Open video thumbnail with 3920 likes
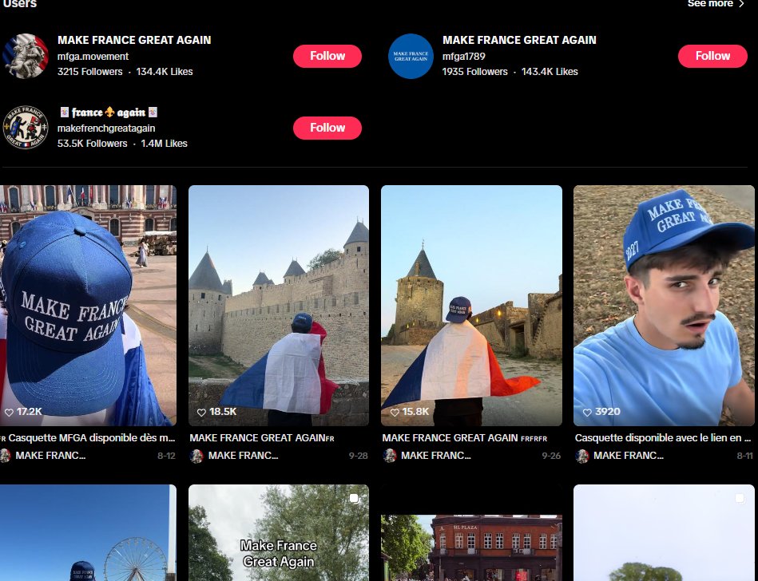This screenshot has height=581, width=758. pos(664,305)
